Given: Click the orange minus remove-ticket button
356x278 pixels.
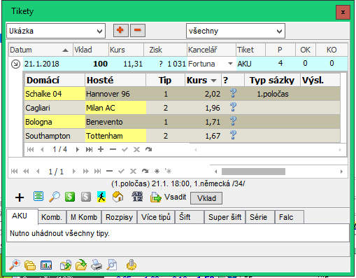Looking at the screenshot, I should (x=138, y=30).
